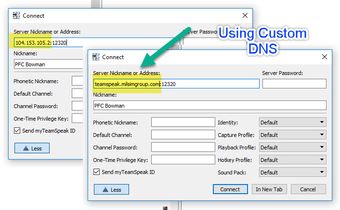Click One-Time Privilege Key field in front dialog
This screenshot has width=340, height=210.
(183, 160)
